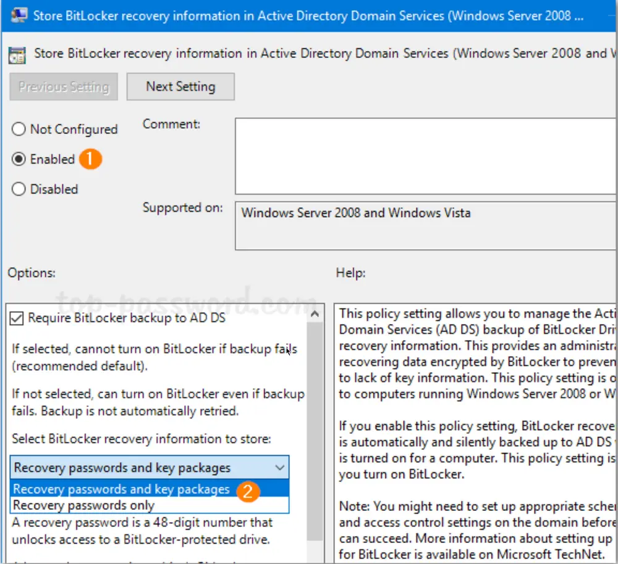Click the Next Setting button

(x=180, y=86)
